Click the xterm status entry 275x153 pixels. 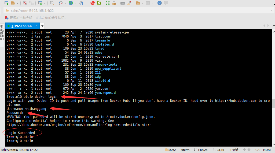pyautogui.click(x=185, y=150)
